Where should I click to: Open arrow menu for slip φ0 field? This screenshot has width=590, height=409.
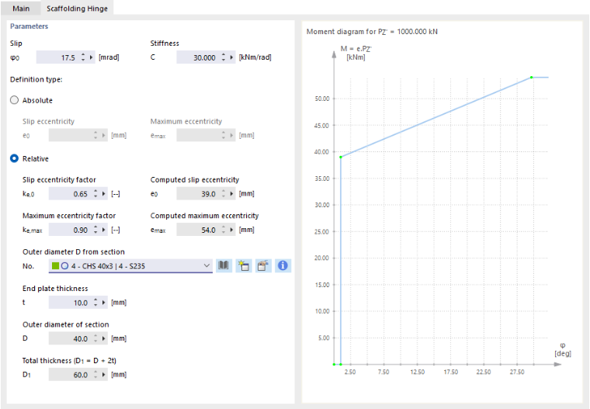[91, 57]
